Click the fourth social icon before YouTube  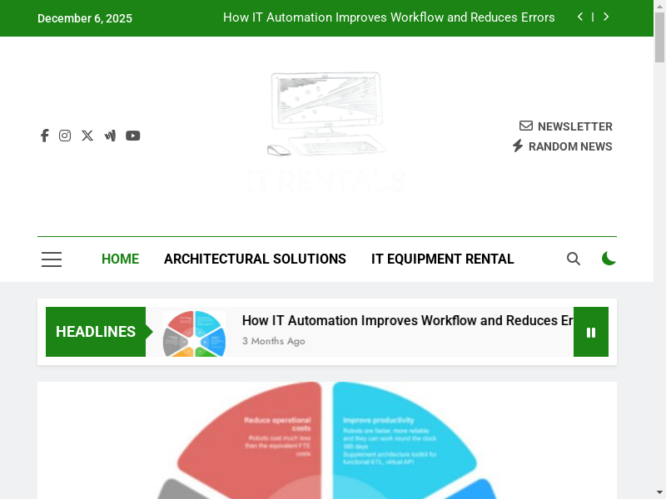(x=110, y=136)
